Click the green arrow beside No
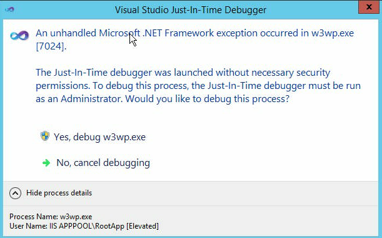 coord(46,163)
